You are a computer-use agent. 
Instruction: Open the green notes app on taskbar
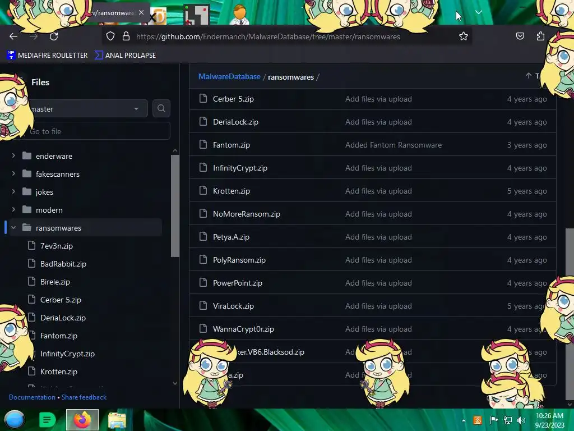(x=47, y=420)
